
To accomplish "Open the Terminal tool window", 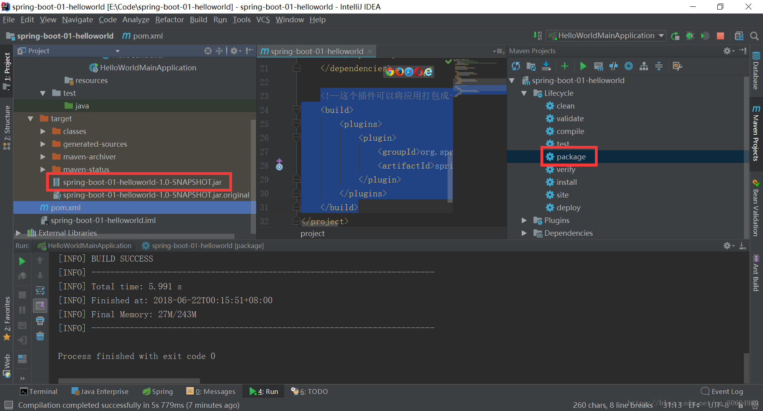I will (x=39, y=392).
